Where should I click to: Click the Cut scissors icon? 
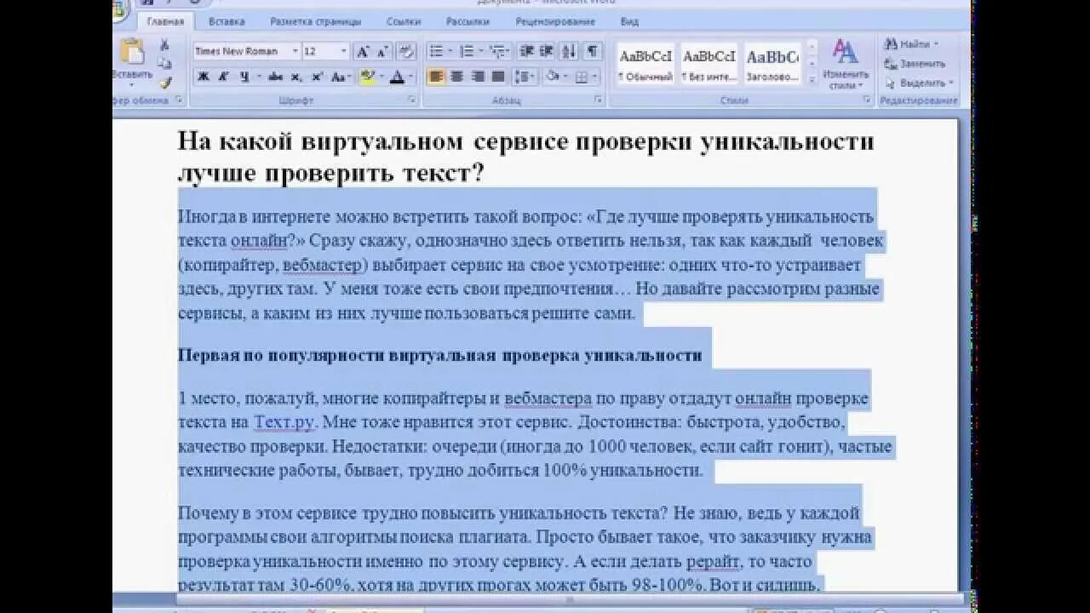tap(164, 45)
